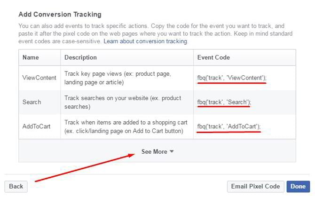The width and height of the screenshot is (315, 197).
Task: Select the Search event code text
Action: (224, 102)
